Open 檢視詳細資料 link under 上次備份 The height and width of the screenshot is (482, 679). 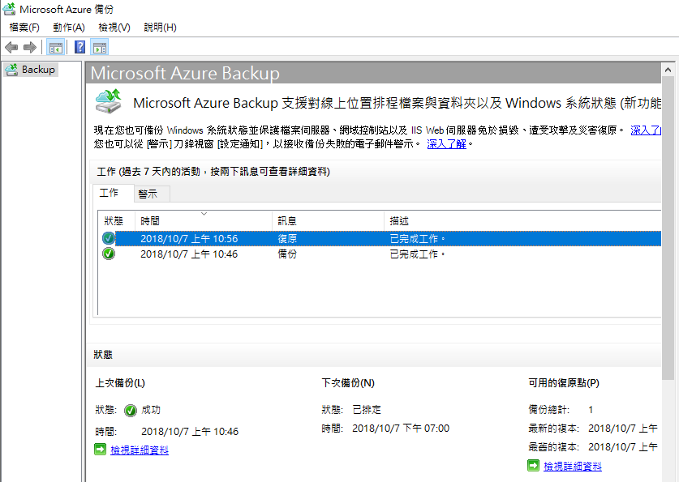click(140, 450)
